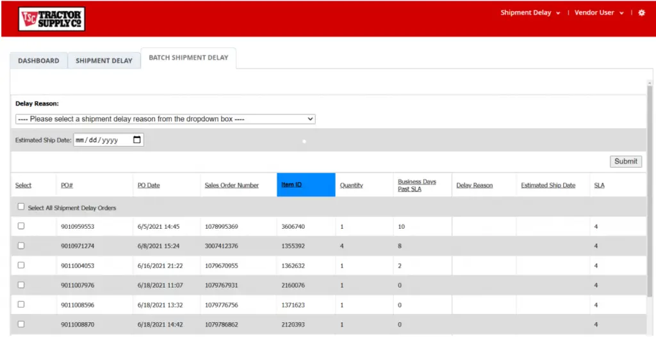The height and width of the screenshot is (337, 656).
Task: Click the Sales Order Number column header
Action: (x=231, y=186)
